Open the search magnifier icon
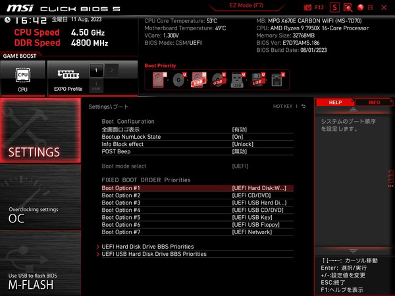The image size is (395, 296). point(348,7)
